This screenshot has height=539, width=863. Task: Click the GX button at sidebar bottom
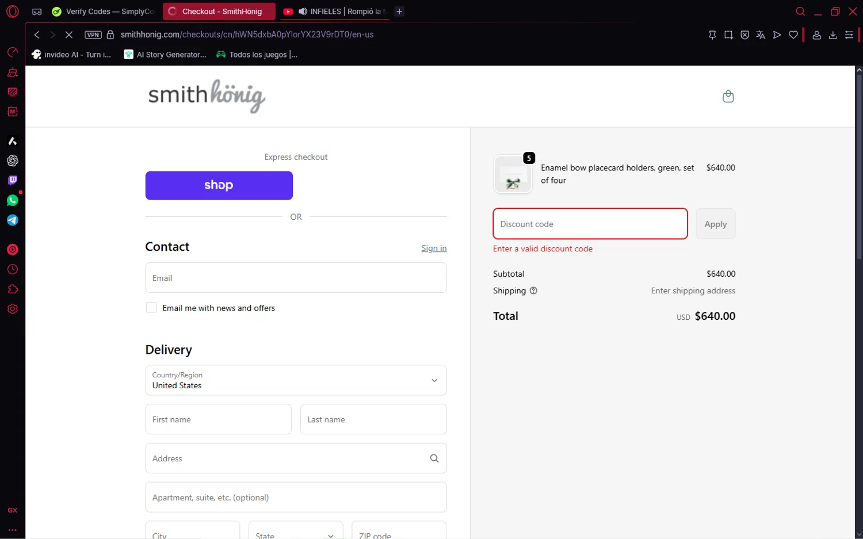[12, 510]
